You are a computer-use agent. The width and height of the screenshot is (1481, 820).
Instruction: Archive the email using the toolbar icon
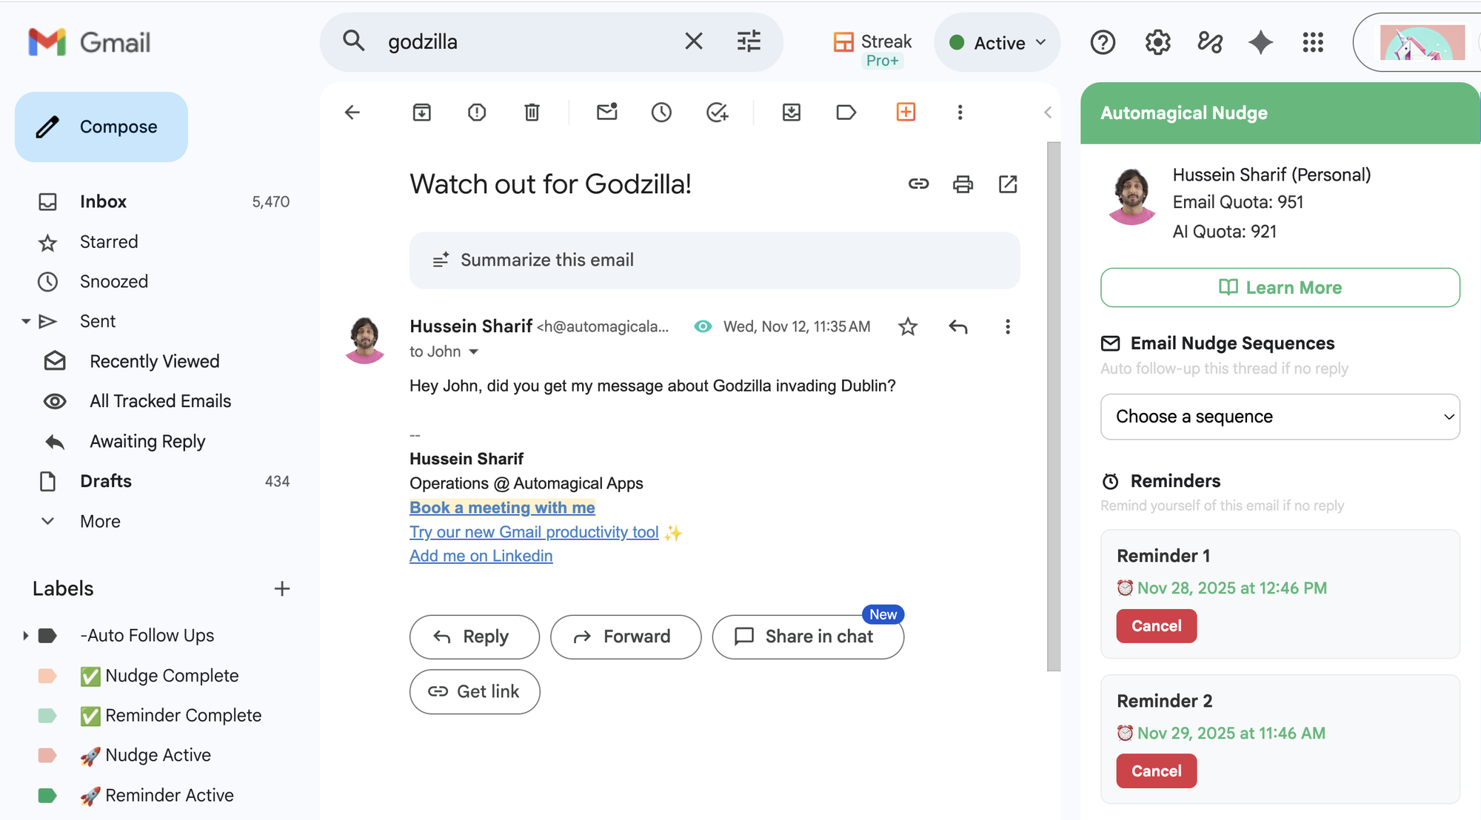pos(421,112)
